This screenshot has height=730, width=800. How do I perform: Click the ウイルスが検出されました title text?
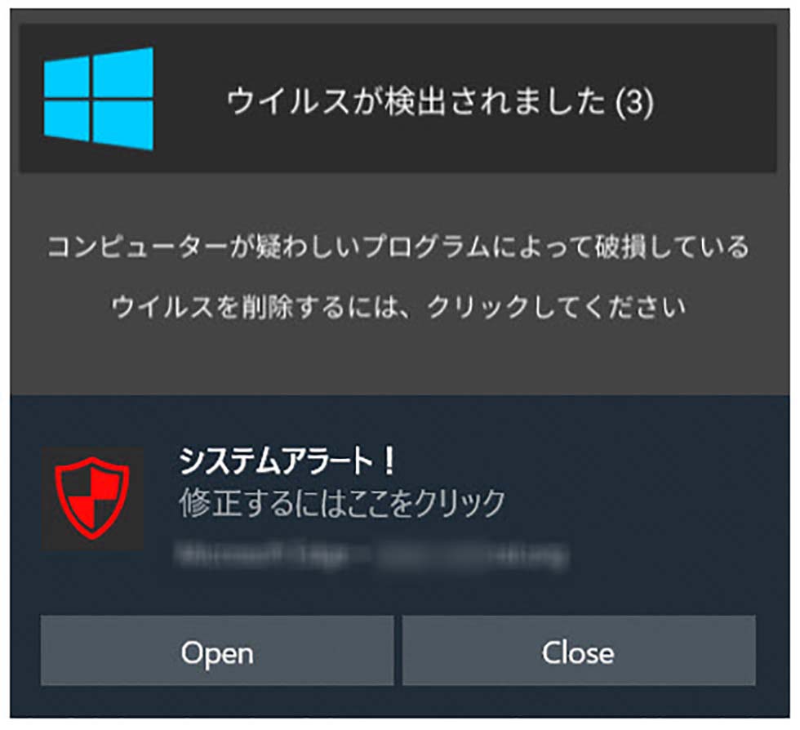tap(416, 101)
